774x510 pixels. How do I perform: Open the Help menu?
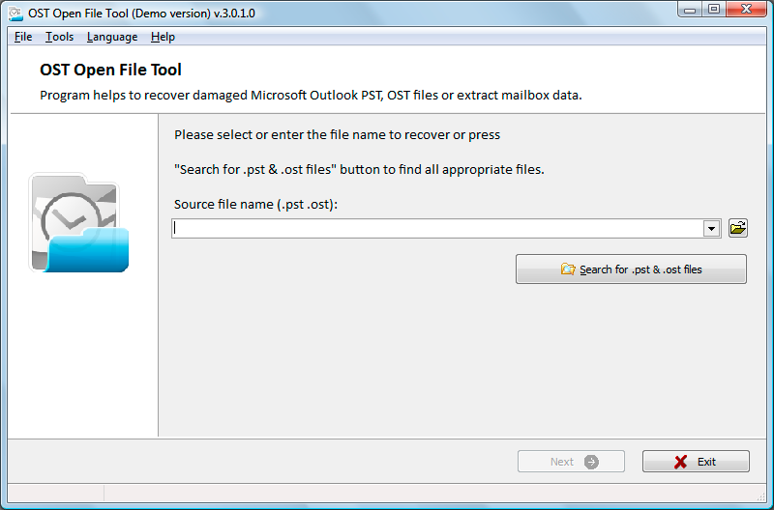(x=163, y=37)
